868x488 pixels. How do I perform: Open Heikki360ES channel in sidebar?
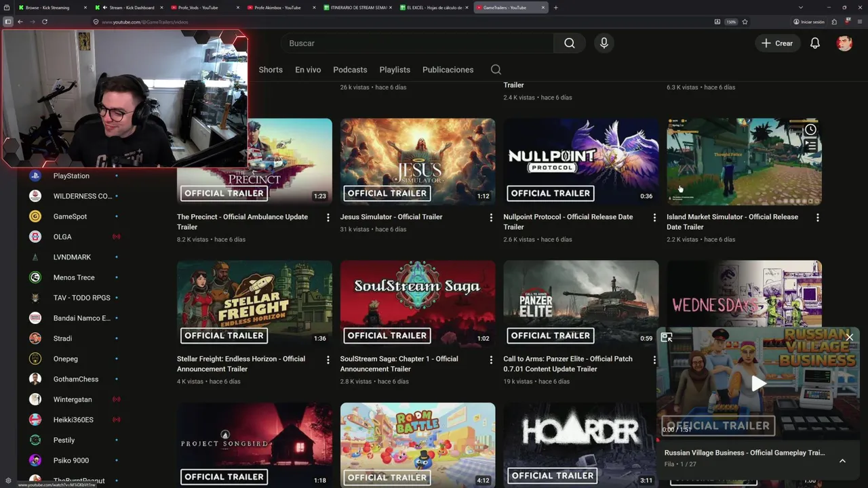75,420
